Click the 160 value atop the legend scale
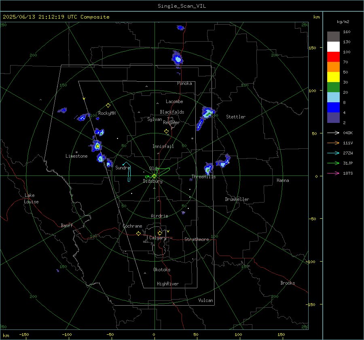 point(347,32)
